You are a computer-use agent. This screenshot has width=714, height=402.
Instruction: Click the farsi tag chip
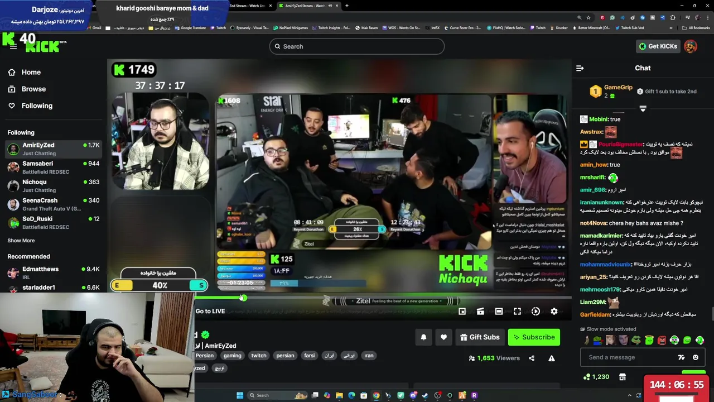tap(310, 356)
